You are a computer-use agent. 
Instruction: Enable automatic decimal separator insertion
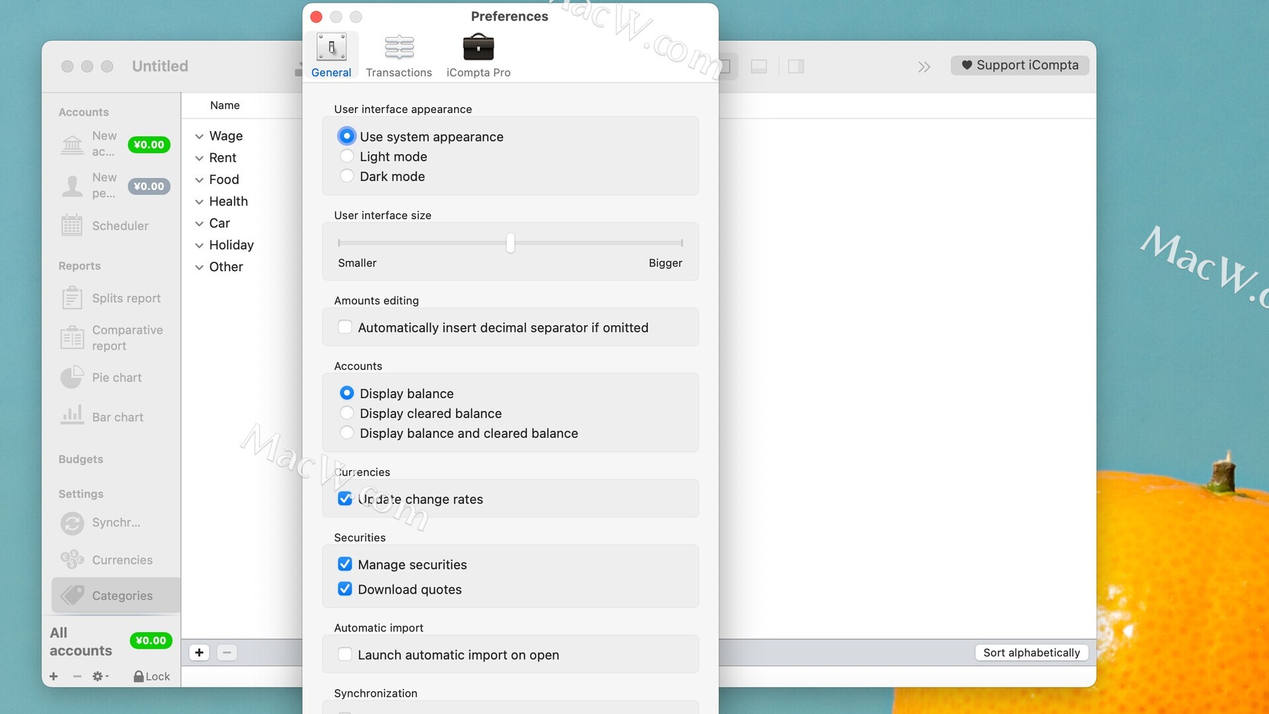345,327
